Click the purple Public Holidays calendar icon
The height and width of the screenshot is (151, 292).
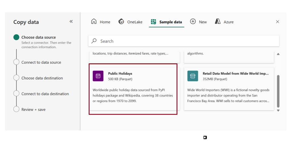[x=98, y=76]
